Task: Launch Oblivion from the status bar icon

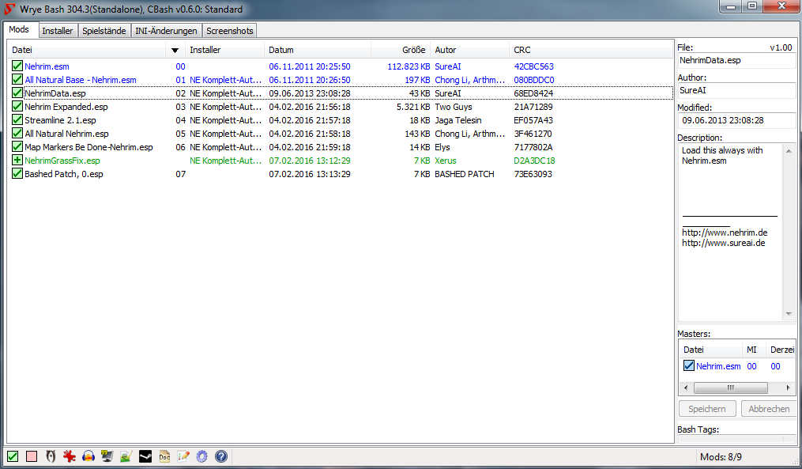Action: click(51, 456)
